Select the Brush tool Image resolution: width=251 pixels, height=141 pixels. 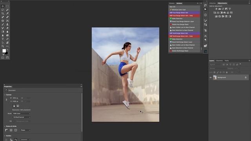(x=3, y=24)
